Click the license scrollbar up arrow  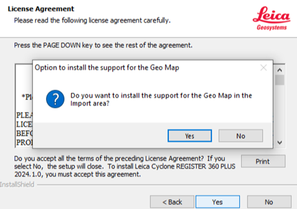(280, 68)
